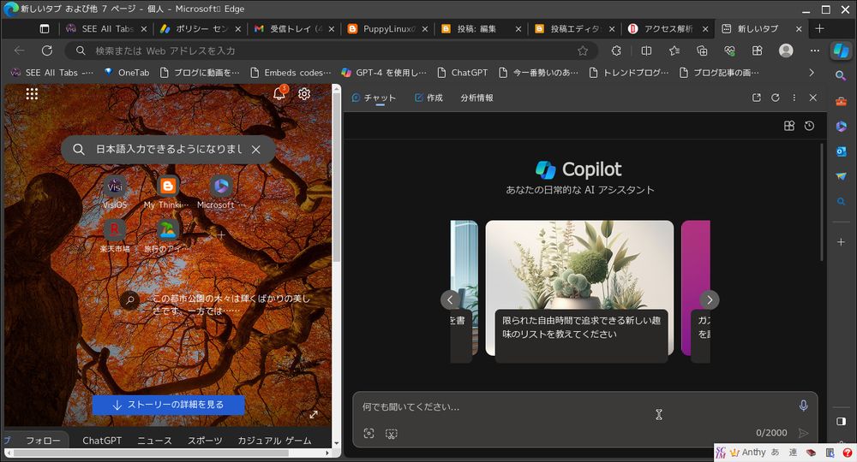857x462 pixels.
Task: Switch to the SEE All Tabs tab
Action: [x=106, y=29]
